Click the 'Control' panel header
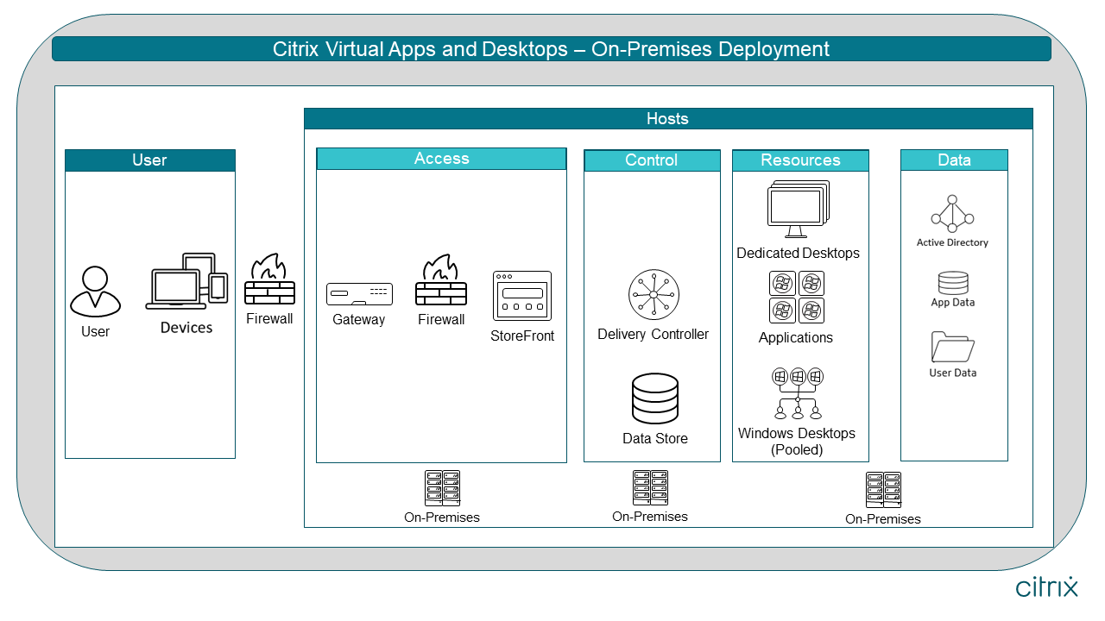Image resolution: width=1105 pixels, height=621 pixels. [x=652, y=160]
